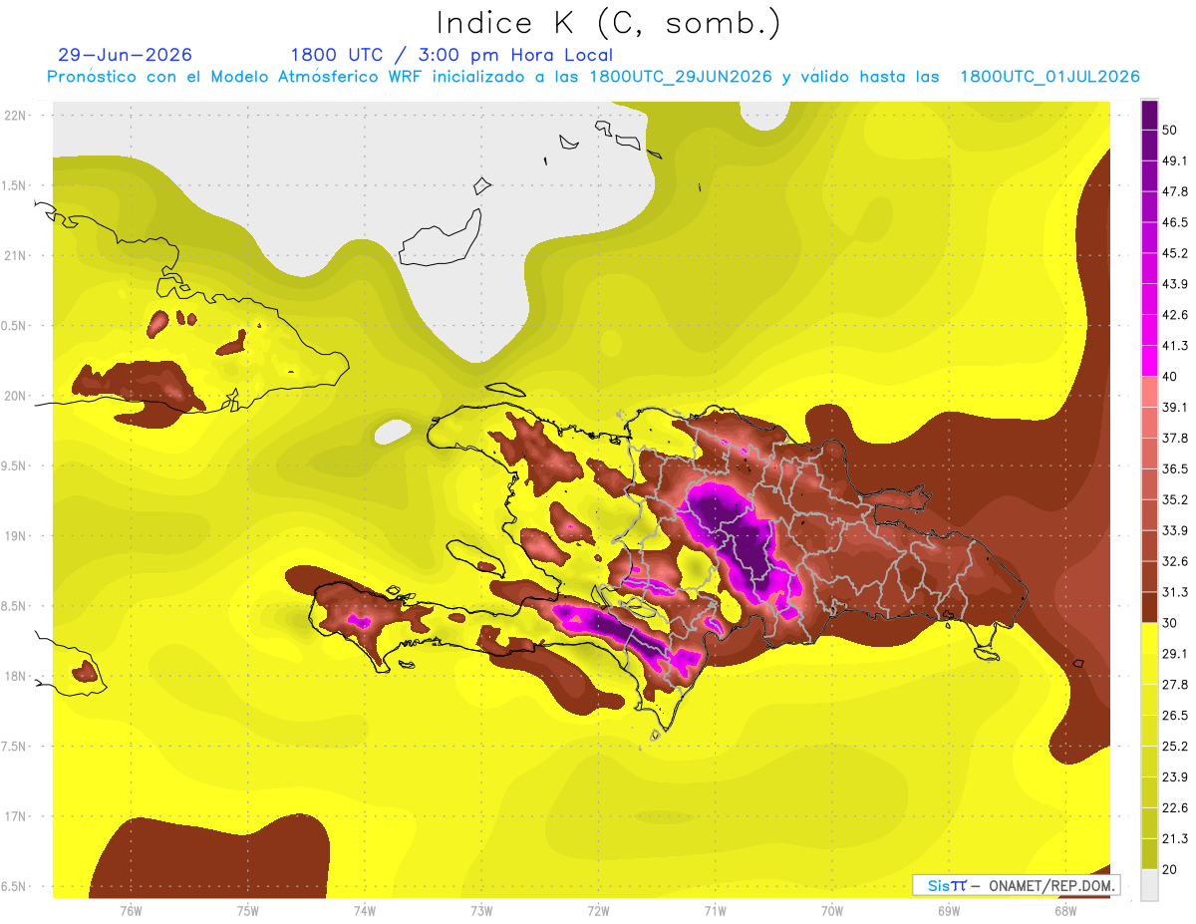Click the colorbar value "40"

[1171, 377]
